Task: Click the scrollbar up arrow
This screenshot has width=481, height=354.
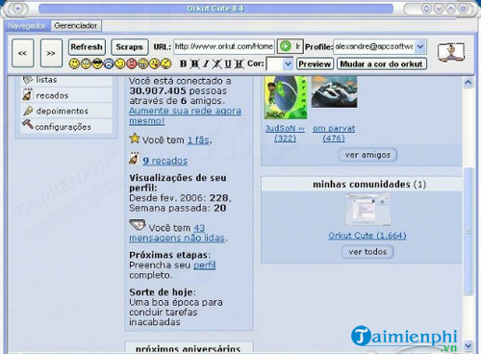Action: (x=468, y=83)
